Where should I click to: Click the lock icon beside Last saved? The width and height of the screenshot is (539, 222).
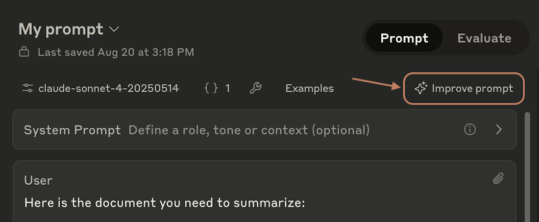pyautogui.click(x=24, y=51)
